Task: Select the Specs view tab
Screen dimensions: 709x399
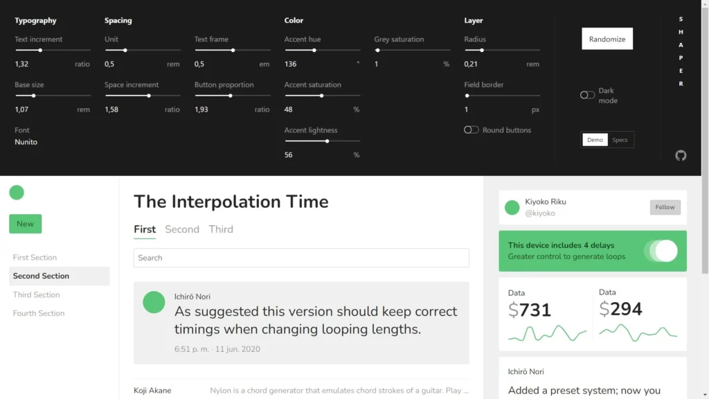Action: pos(620,140)
